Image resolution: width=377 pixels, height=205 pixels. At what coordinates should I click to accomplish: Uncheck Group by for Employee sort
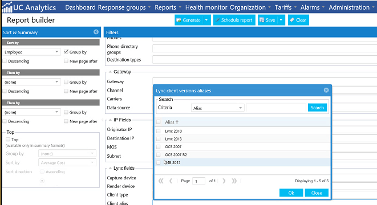point(66,52)
